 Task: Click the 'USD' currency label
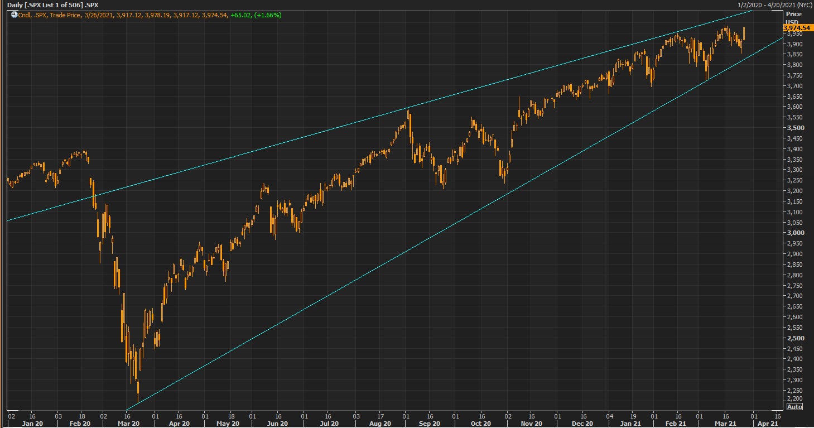[x=792, y=21]
